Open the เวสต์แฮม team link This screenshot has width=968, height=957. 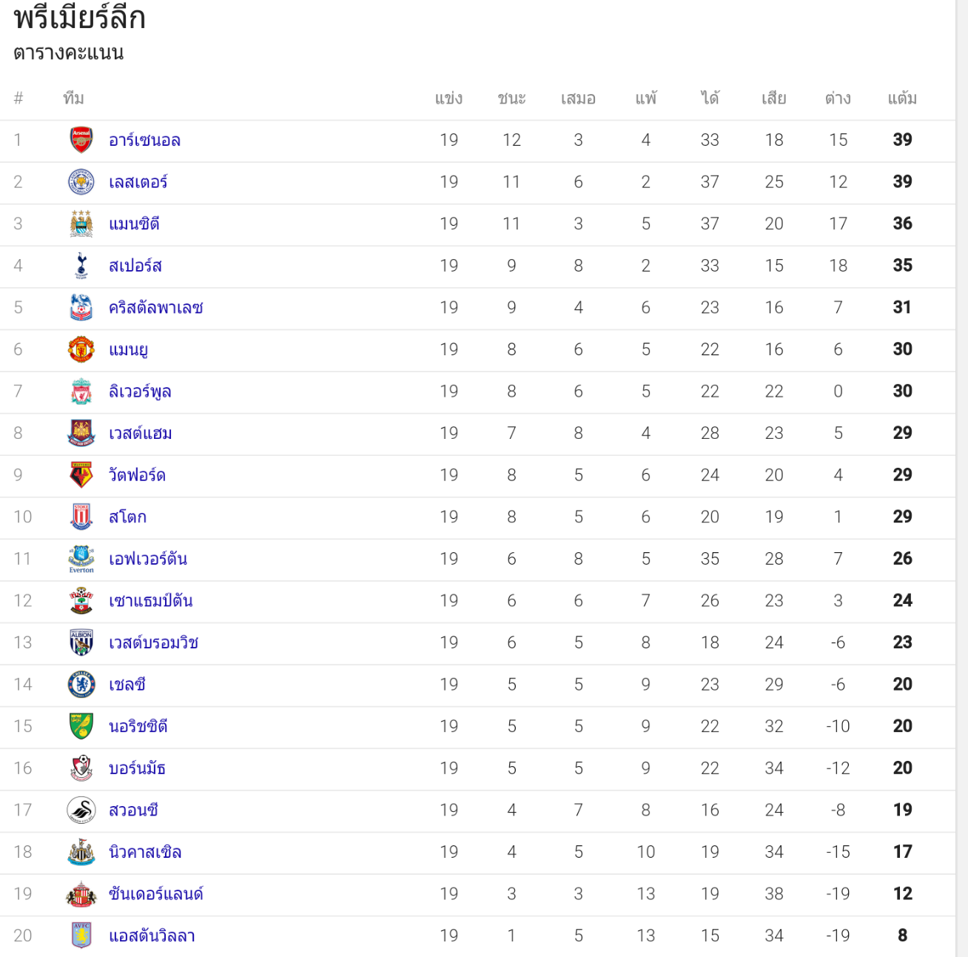pyautogui.click(x=141, y=434)
